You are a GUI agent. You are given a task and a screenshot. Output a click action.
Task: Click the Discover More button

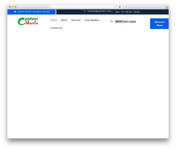(159, 24)
